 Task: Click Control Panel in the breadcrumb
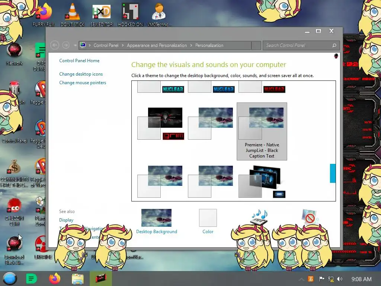click(106, 45)
